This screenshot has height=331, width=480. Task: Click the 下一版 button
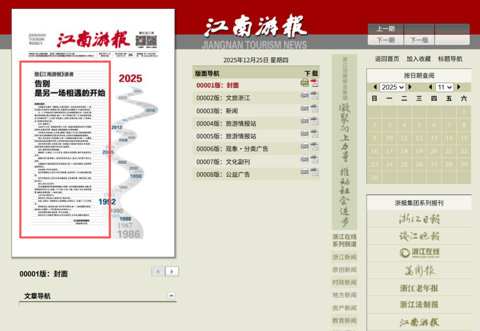pos(419,40)
